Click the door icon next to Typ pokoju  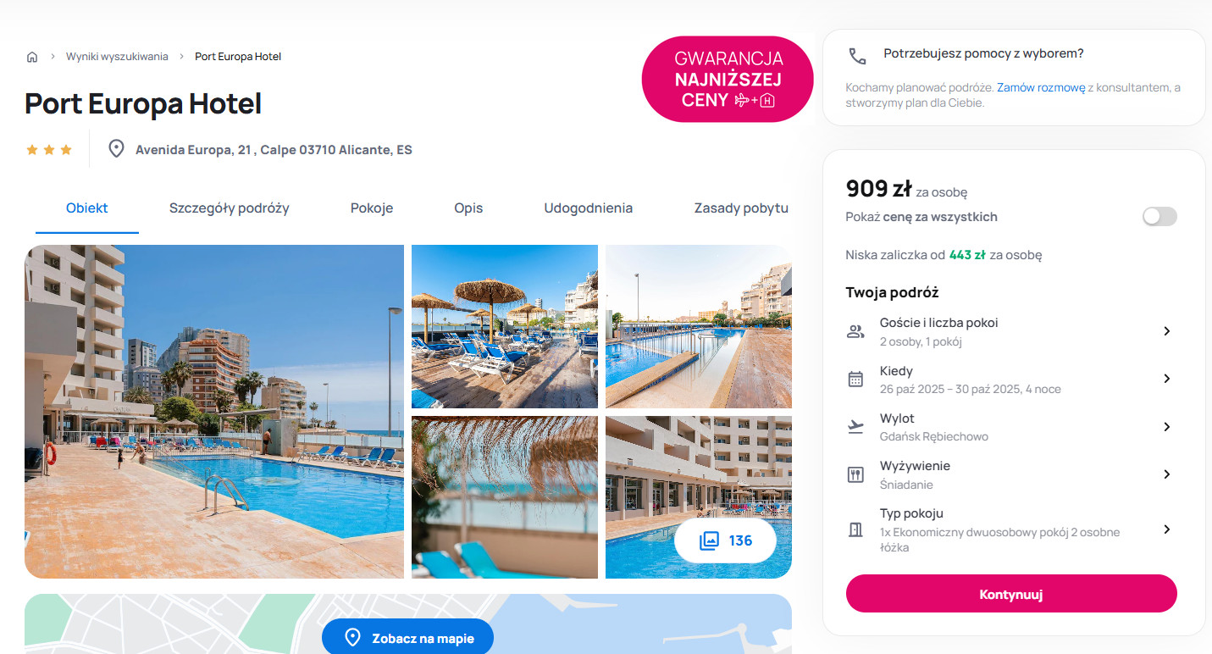point(855,529)
